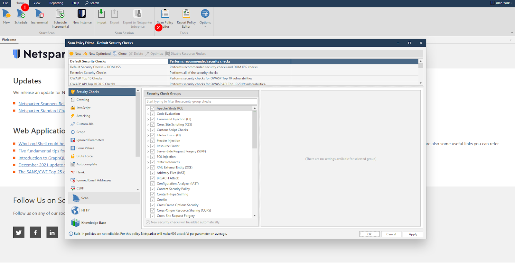The height and width of the screenshot is (263, 515).
Task: Open the Crawling settings section
Action: pyautogui.click(x=102, y=100)
